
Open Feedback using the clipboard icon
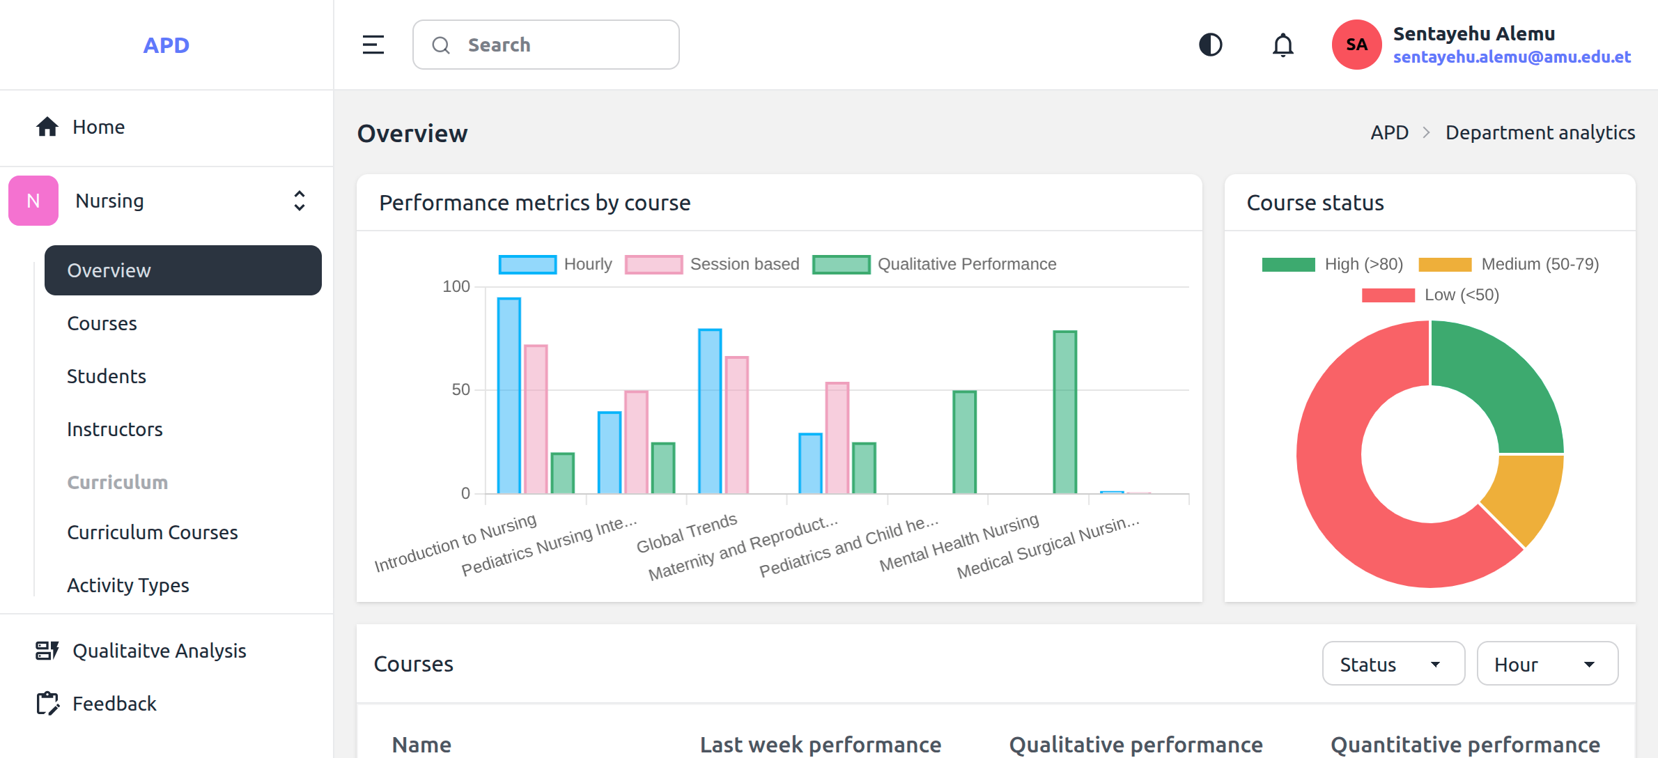click(x=47, y=704)
